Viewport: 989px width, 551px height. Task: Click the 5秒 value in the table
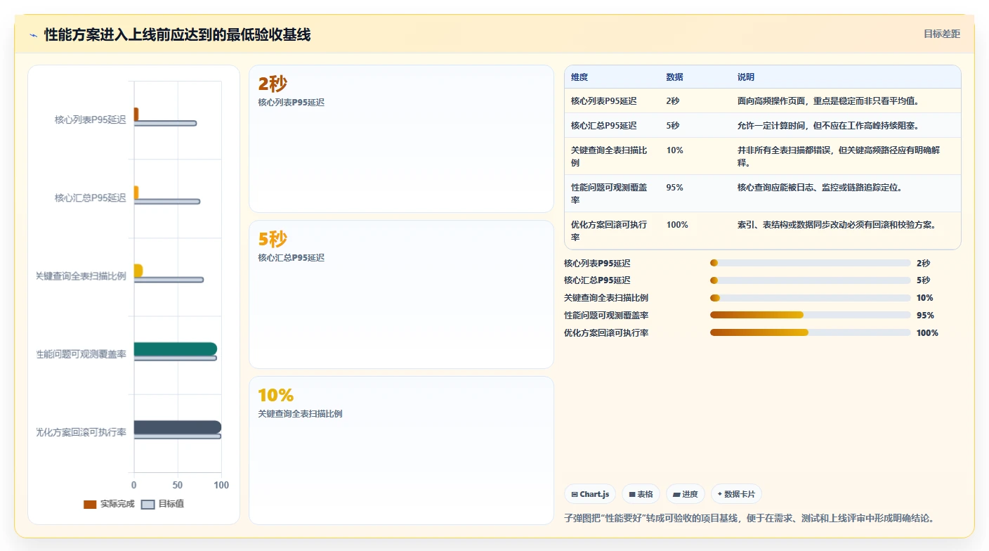672,125
